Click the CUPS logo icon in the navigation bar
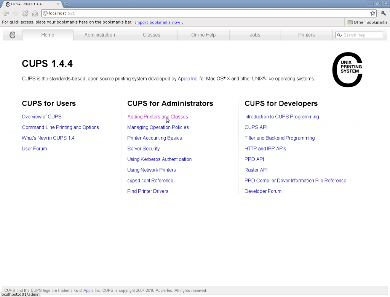 click(x=13, y=35)
